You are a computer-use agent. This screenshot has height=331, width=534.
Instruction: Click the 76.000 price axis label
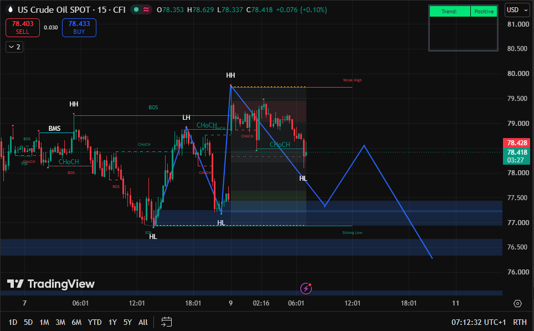(518, 272)
